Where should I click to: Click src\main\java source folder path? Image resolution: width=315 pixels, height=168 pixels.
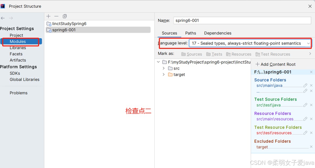click(269, 86)
